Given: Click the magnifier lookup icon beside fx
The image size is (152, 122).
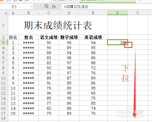Looking at the screenshot, I should 47,6.
